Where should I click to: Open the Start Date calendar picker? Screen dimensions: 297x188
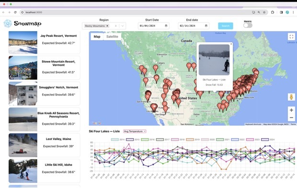(x=166, y=26)
